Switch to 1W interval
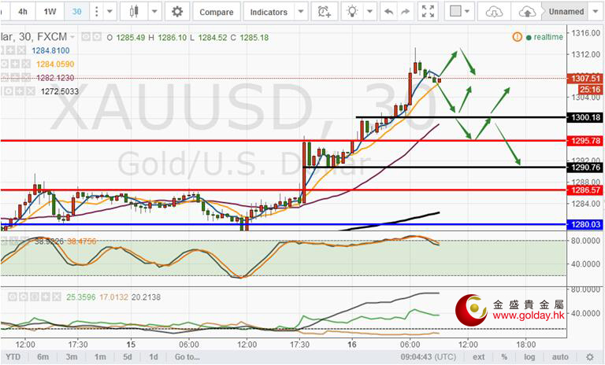 pos(50,12)
